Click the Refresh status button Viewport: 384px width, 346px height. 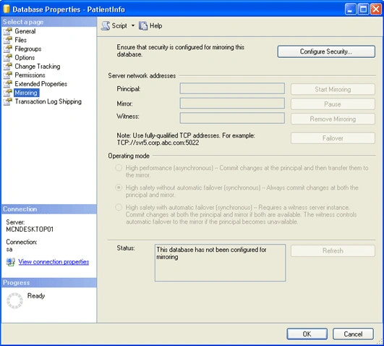(333, 251)
